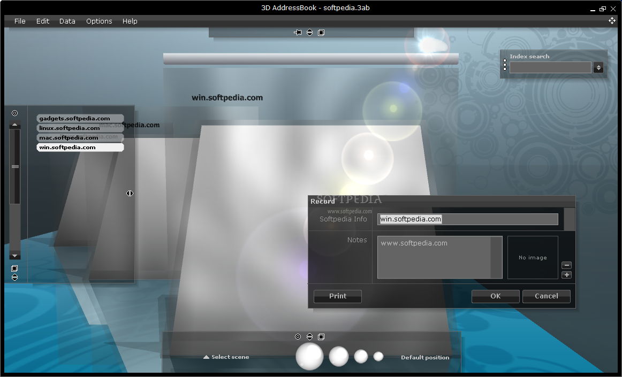Click the list scroll up arrow
The width and height of the screenshot is (622, 377).
point(14,125)
